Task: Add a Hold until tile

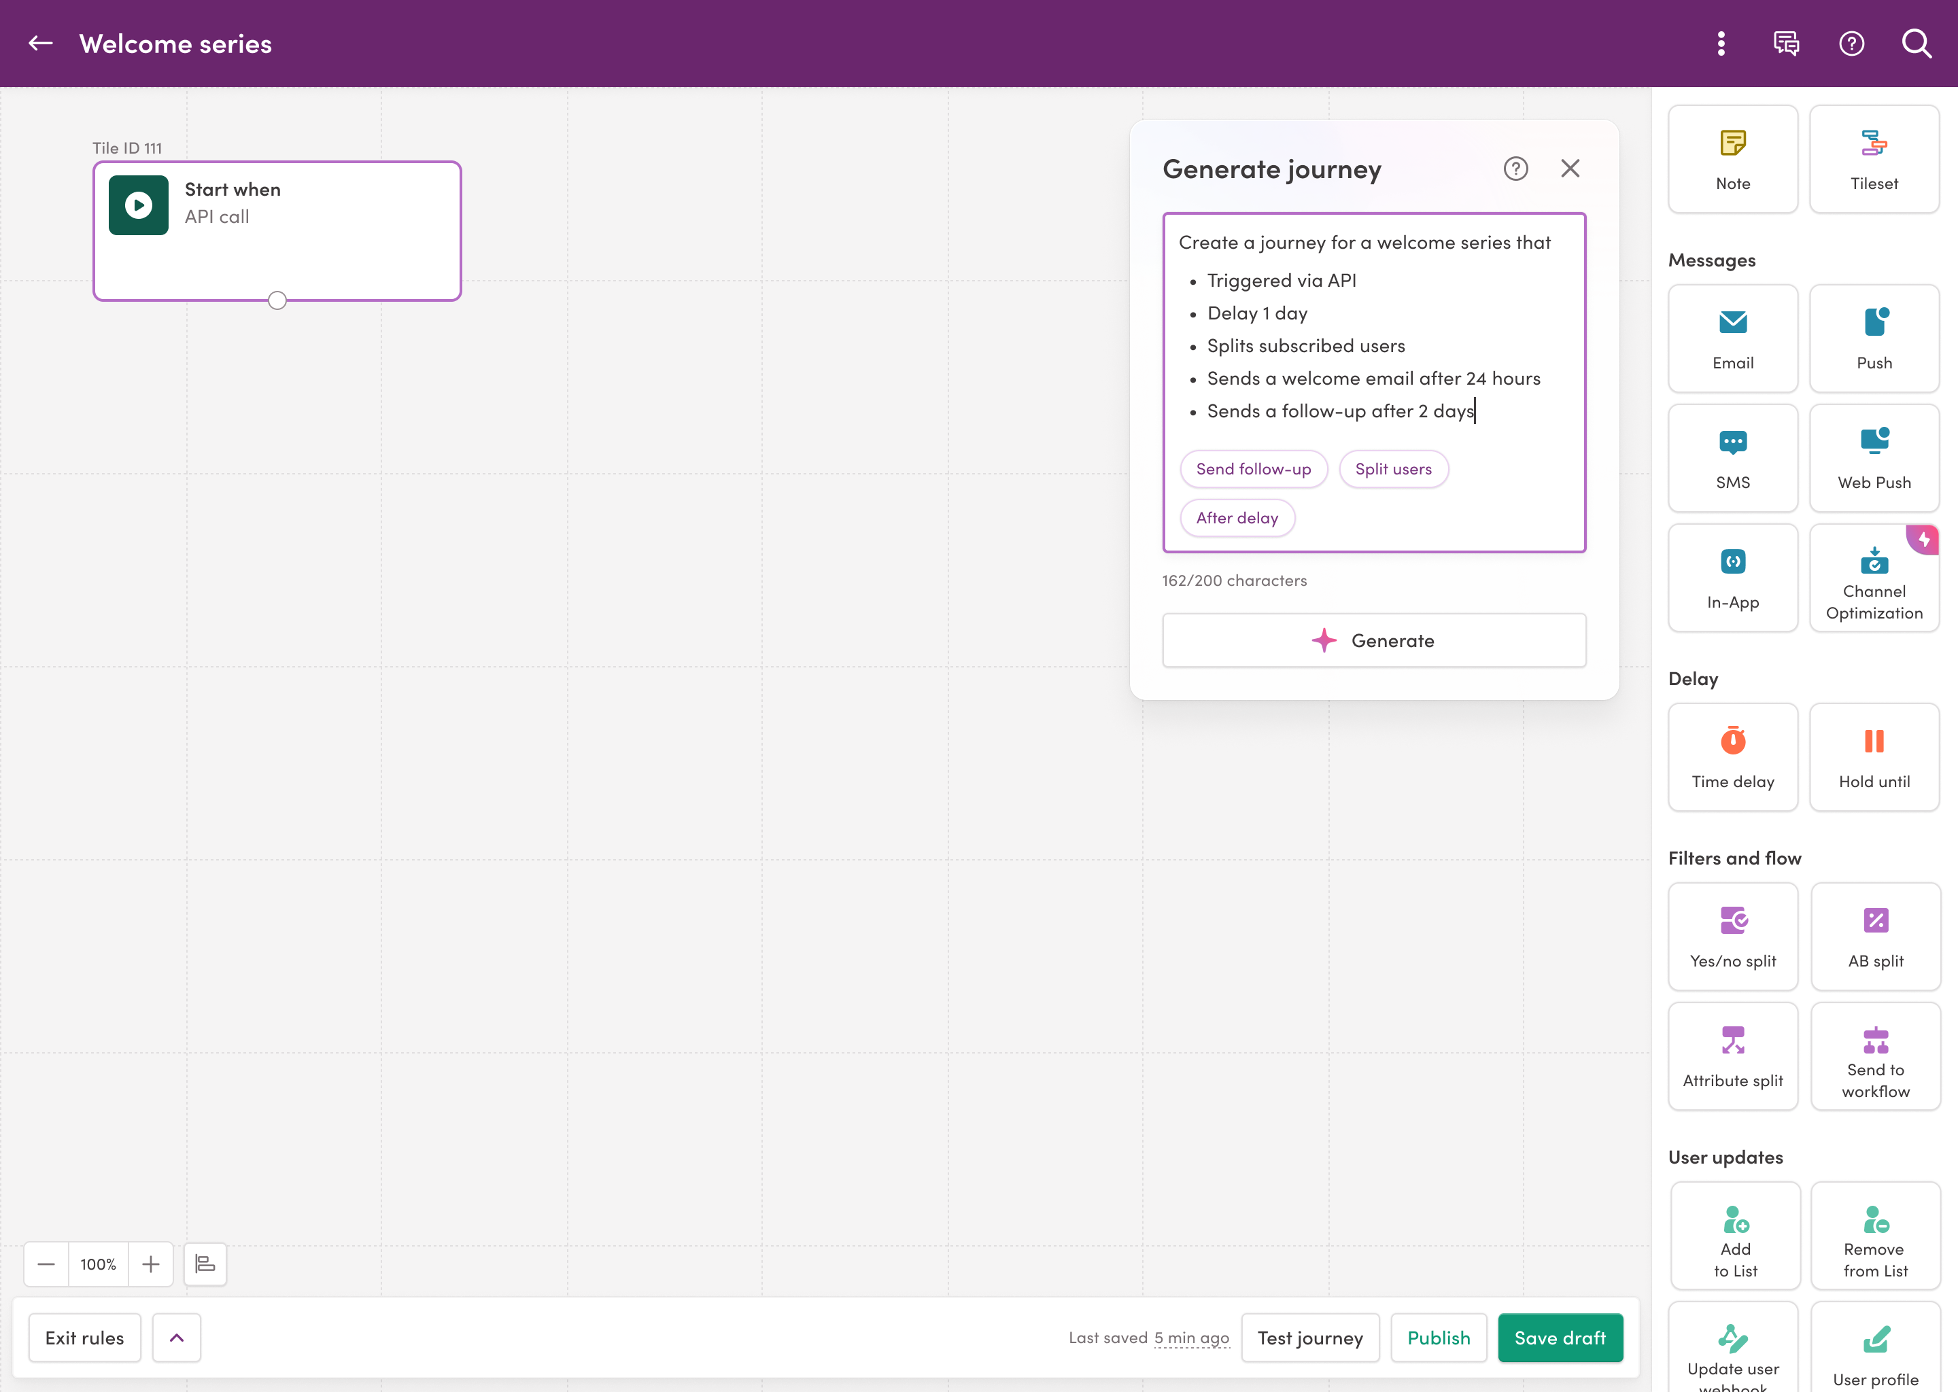Action: pos(1874,758)
